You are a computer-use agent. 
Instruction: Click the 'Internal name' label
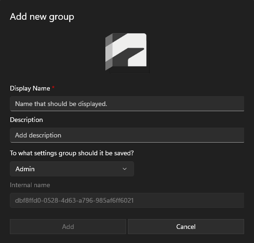30,185
